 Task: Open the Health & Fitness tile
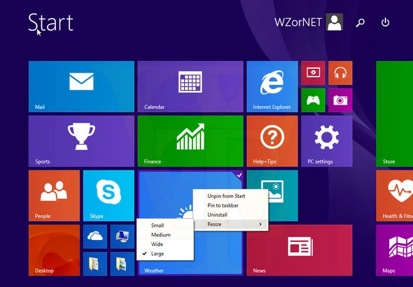(395, 196)
